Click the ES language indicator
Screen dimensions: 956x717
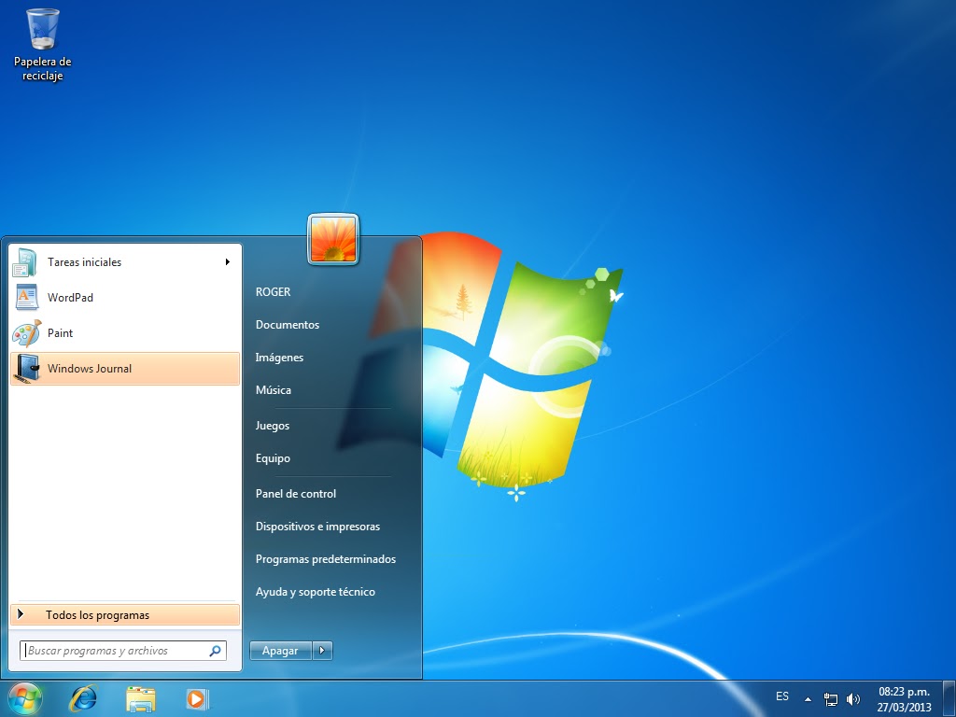782,696
